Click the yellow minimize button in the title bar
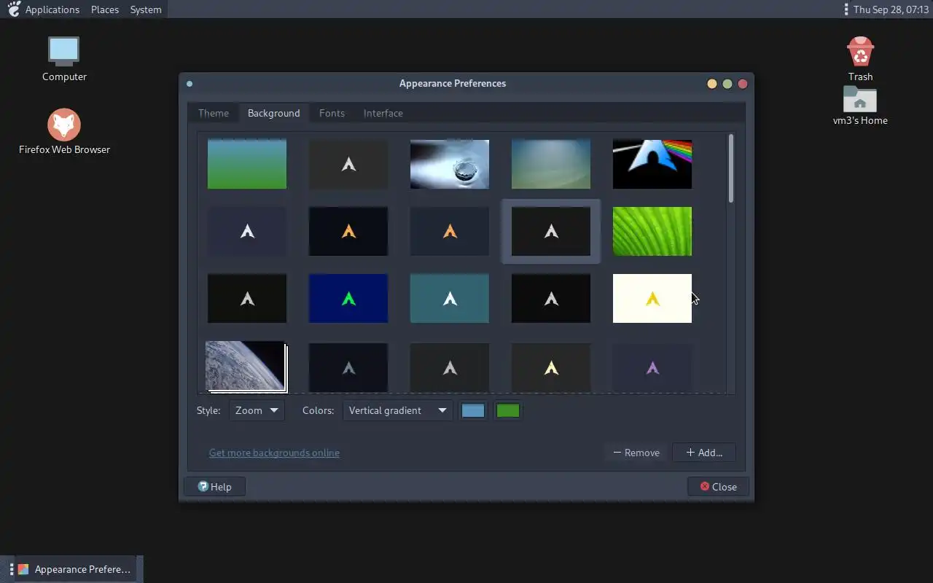 (x=712, y=84)
